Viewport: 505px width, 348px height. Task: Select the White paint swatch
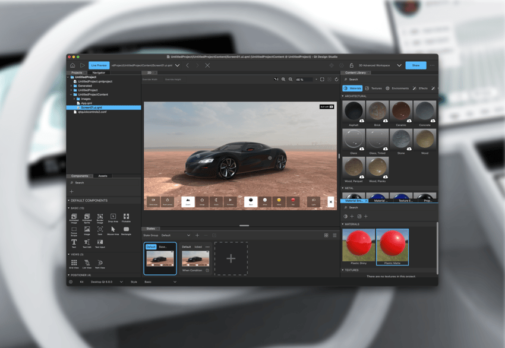point(265,201)
